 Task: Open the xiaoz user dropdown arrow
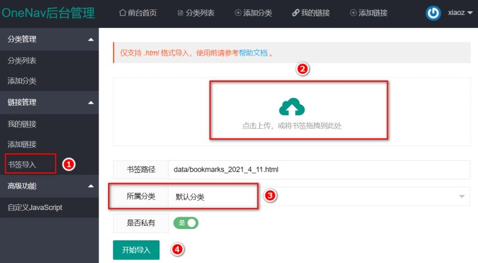(x=470, y=13)
